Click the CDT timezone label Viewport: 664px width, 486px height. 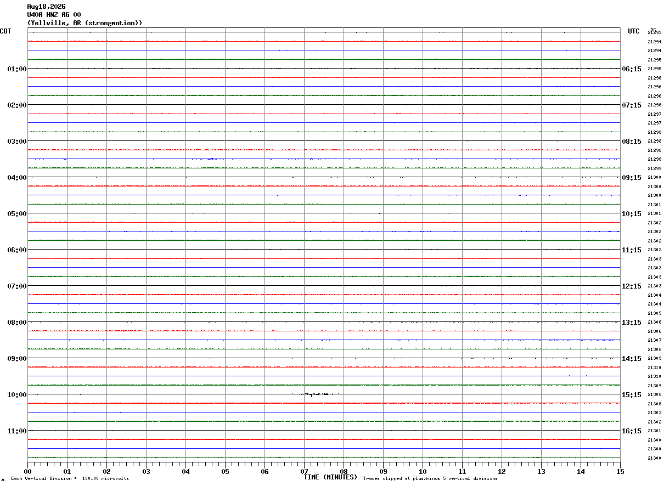pyautogui.click(x=5, y=31)
